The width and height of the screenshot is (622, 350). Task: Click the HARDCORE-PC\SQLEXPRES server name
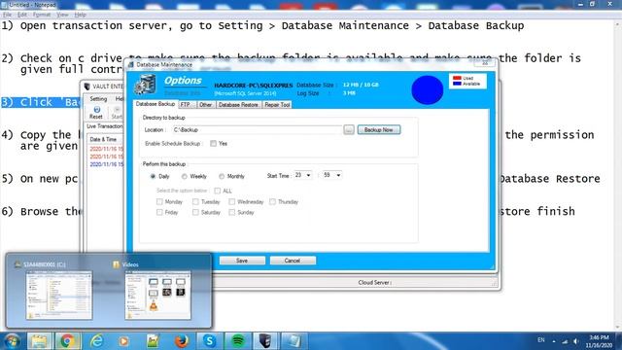pos(254,86)
